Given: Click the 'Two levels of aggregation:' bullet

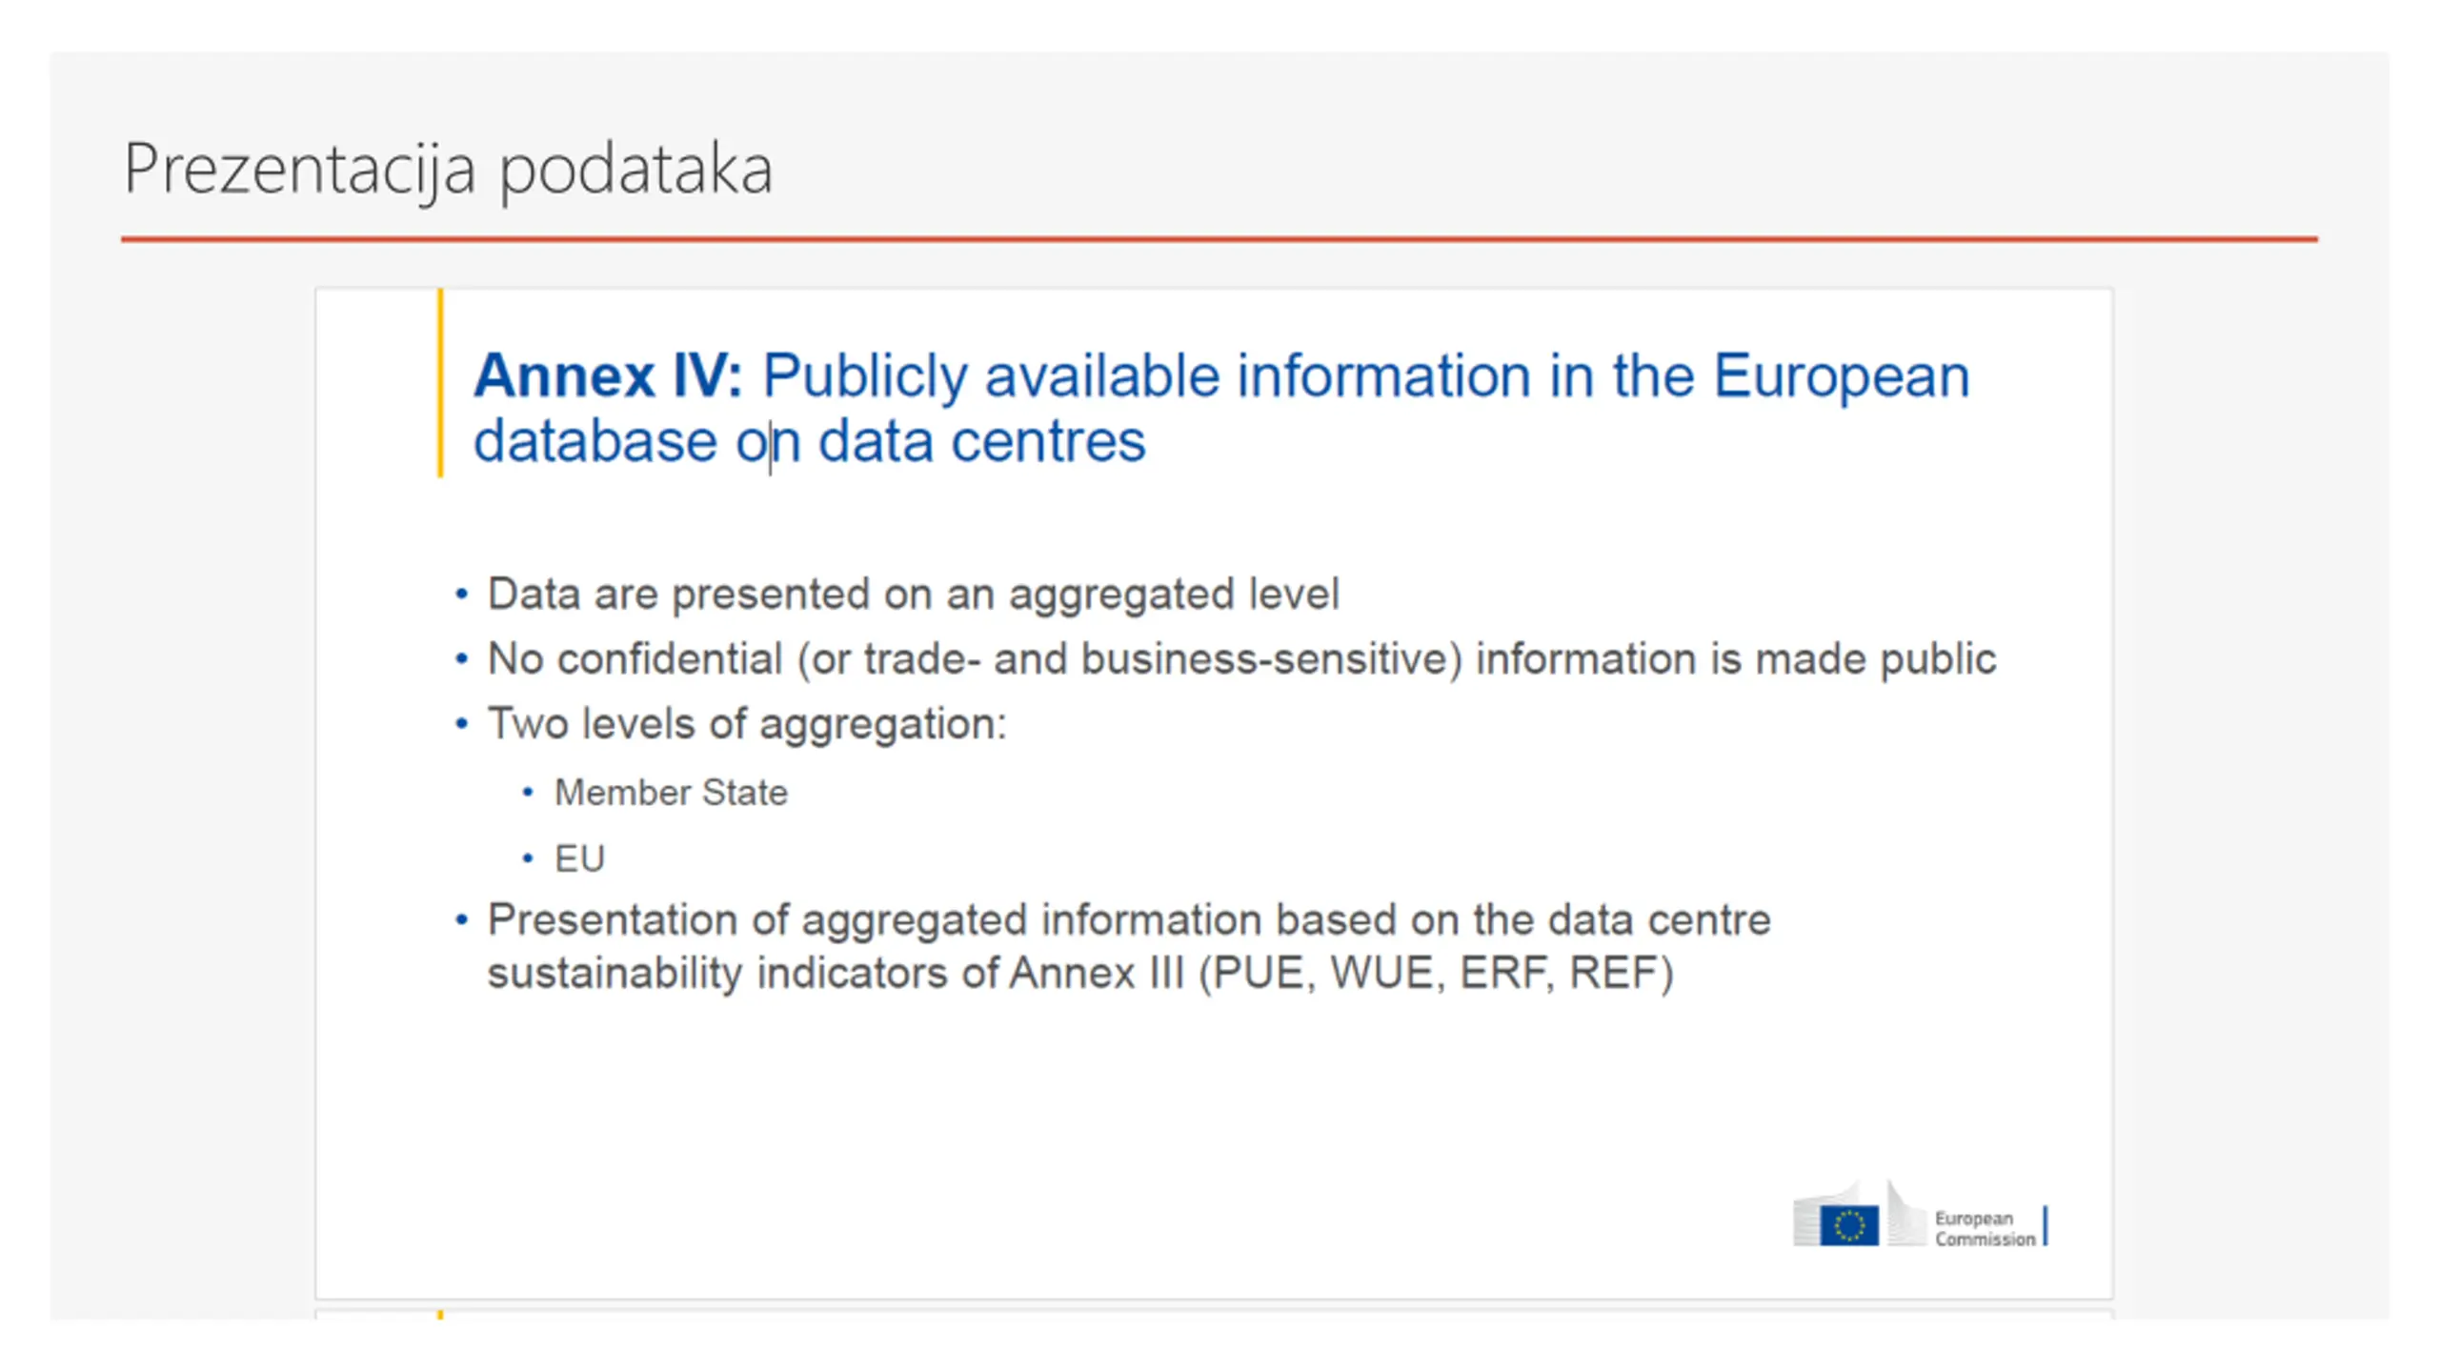Looking at the screenshot, I should (x=747, y=725).
